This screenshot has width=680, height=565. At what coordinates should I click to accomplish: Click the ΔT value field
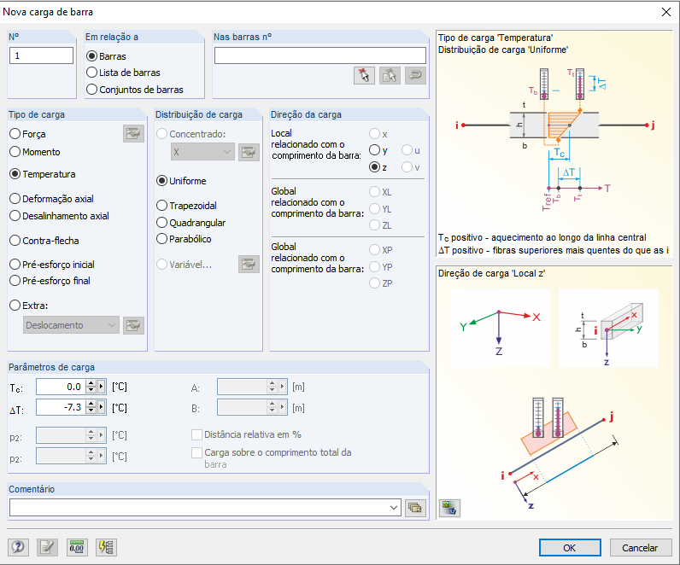[62, 407]
